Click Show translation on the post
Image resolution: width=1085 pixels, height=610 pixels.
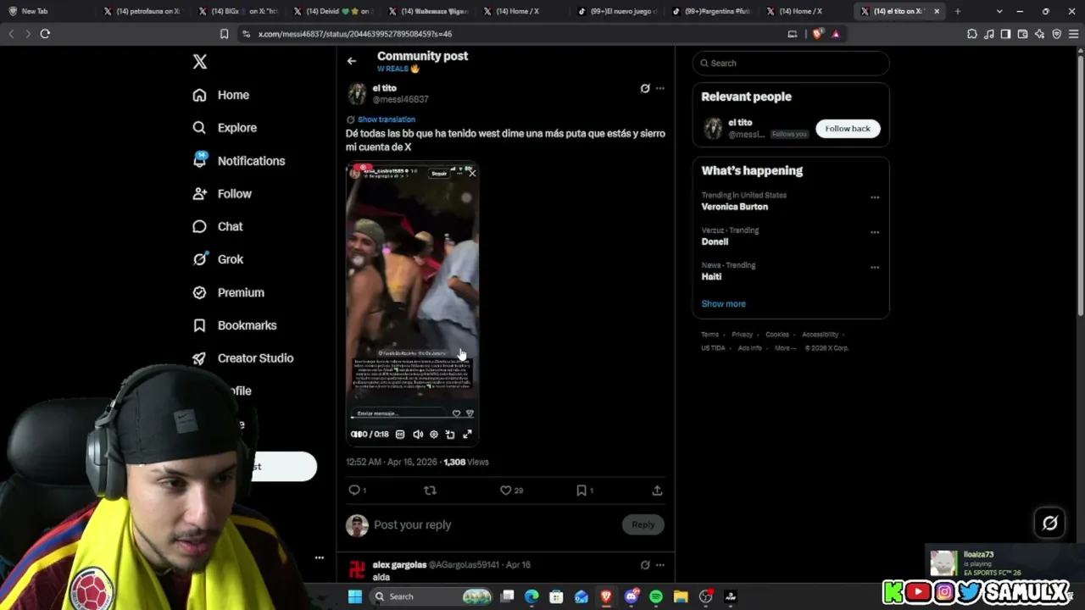point(387,119)
